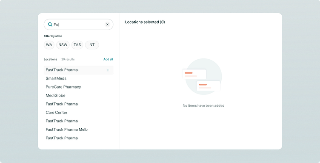Click into the search input field

point(78,25)
